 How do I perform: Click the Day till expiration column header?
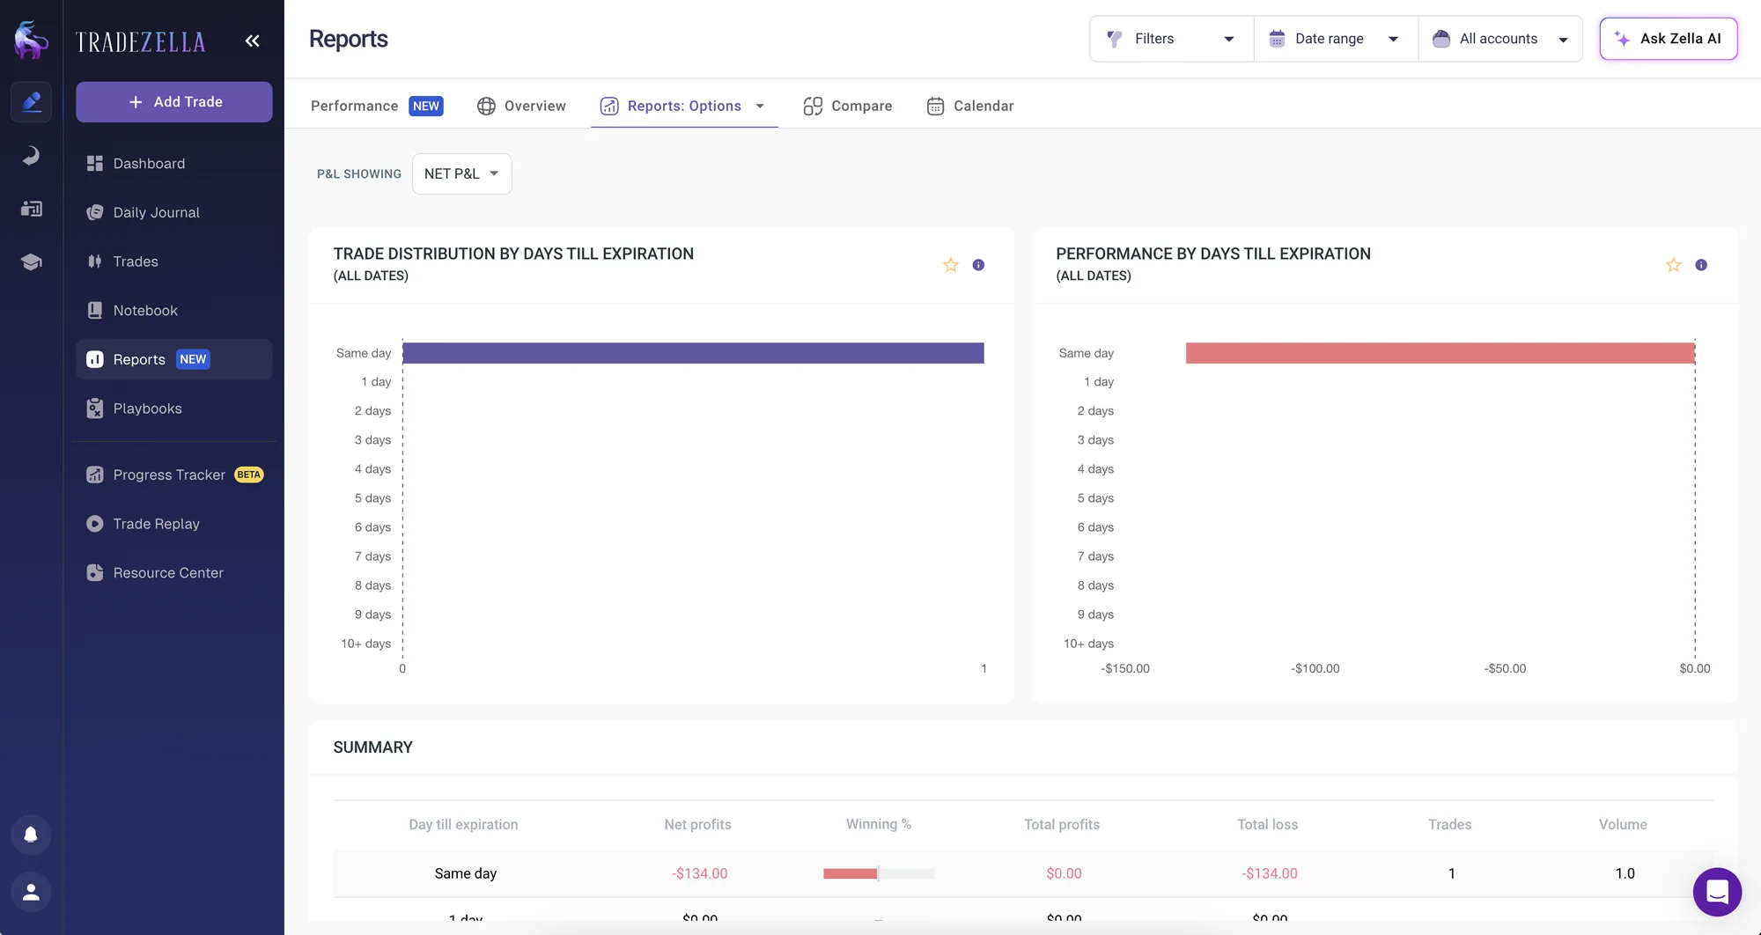[x=463, y=825]
